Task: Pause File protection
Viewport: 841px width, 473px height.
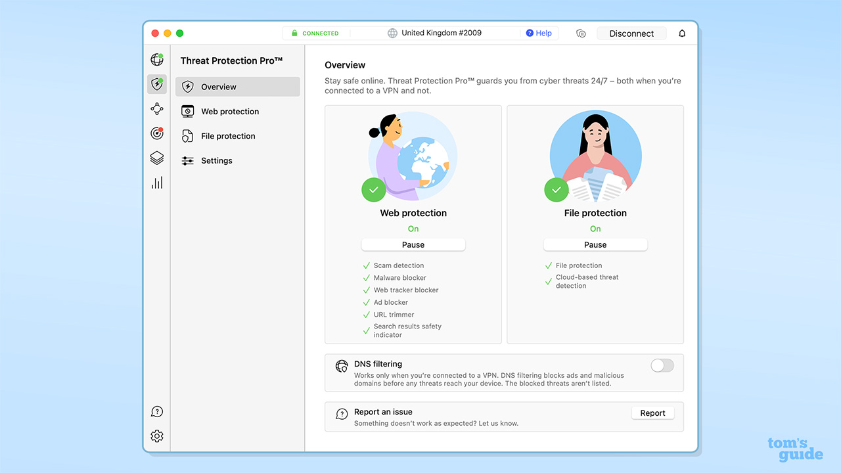Action: pyautogui.click(x=595, y=244)
